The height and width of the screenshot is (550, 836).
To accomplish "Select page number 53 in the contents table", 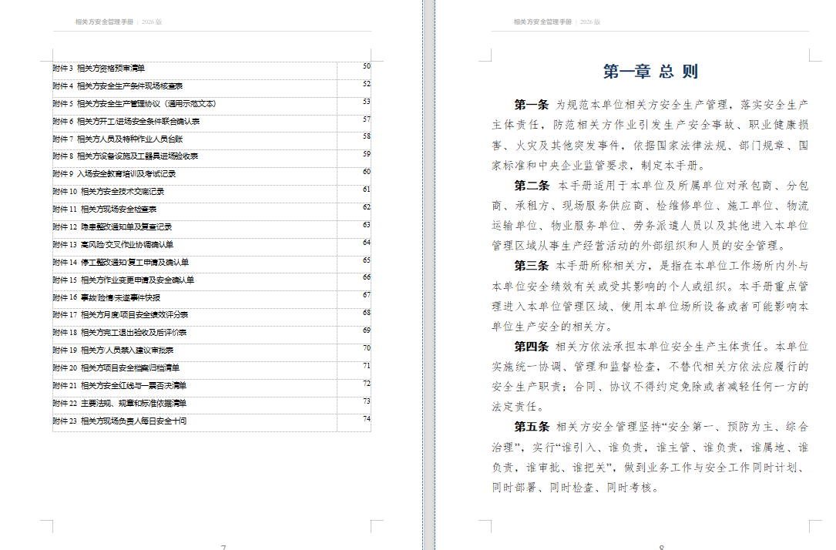I will 366,101.
